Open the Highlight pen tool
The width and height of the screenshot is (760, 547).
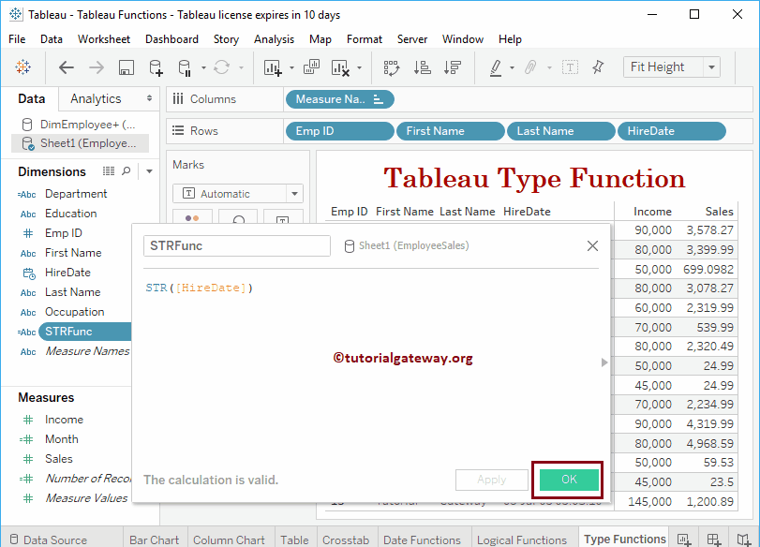[496, 67]
